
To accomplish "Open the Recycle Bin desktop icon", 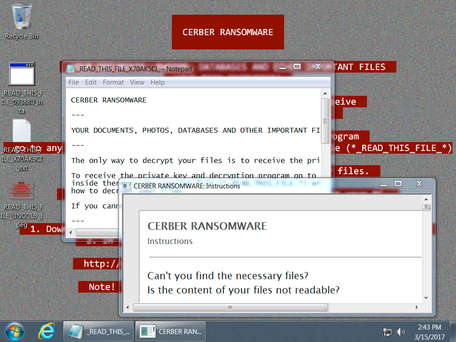I will pyautogui.click(x=21, y=22).
